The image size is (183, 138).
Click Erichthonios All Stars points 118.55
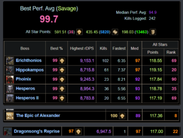coord(156,61)
